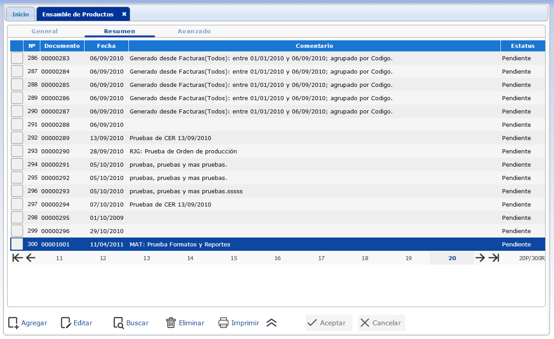
Task: Select comment 'MAT: Prueba Formatos y Reportes'
Action: tap(180, 244)
